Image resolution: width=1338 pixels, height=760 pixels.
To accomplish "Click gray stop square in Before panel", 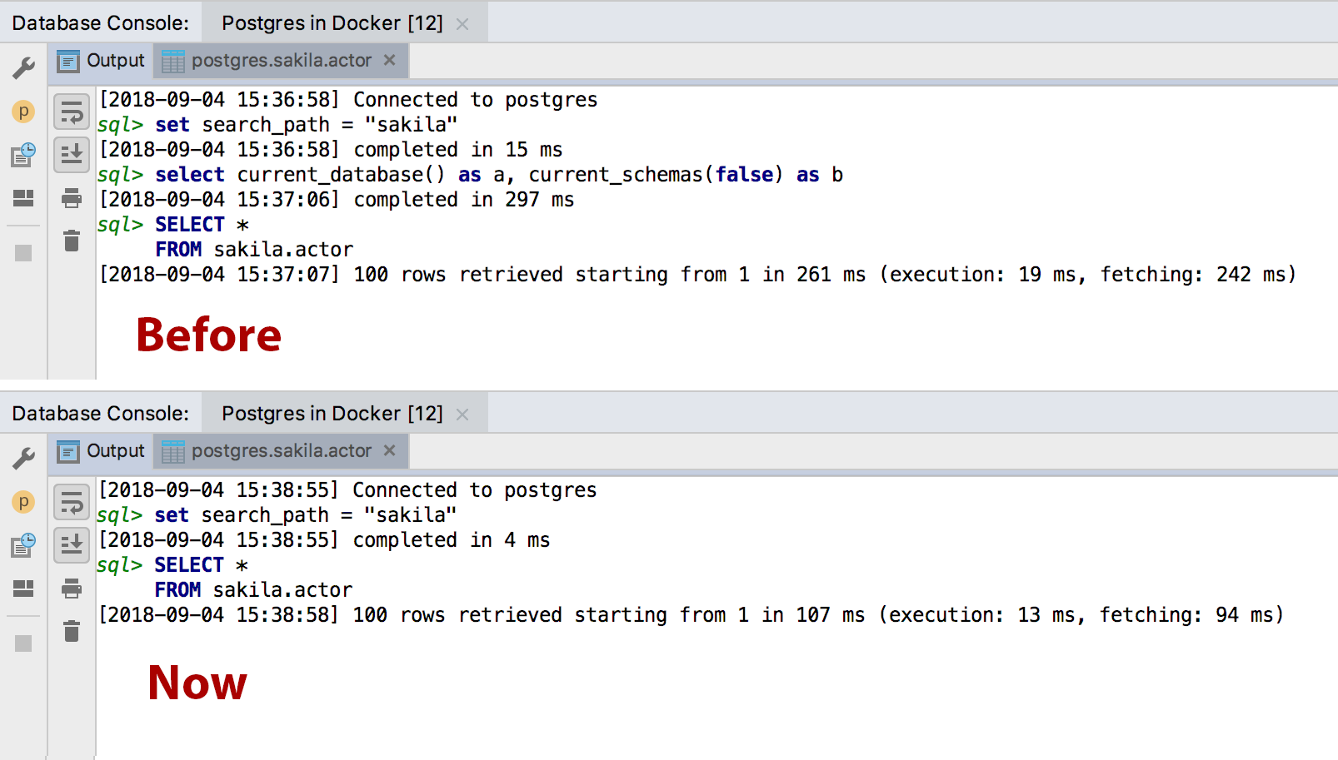I will tap(23, 253).
